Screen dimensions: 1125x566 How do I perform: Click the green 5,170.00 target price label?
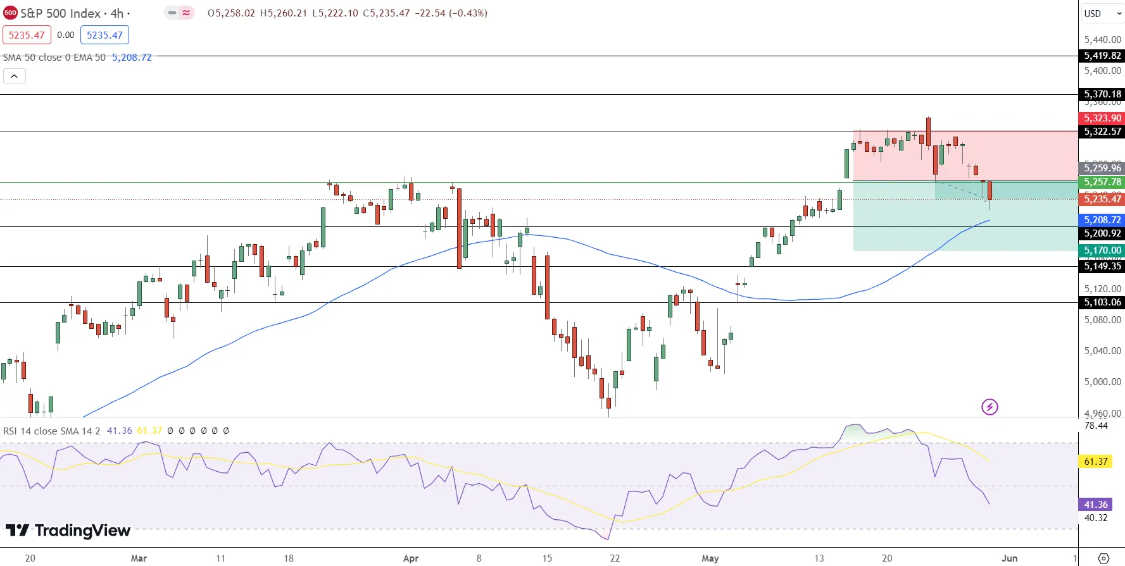click(1102, 250)
